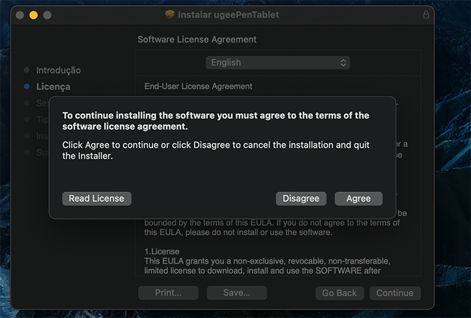Click the window title "Instalar ugeePenTablet"
Image resolution: width=471 pixels, height=318 pixels.
click(228, 14)
